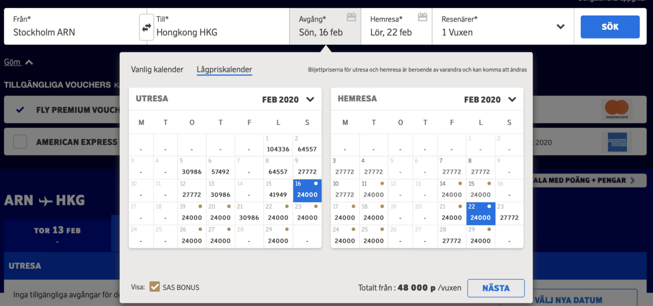Select return Feb 29 priced 24000
The image size is (653, 306).
[x=480, y=236]
